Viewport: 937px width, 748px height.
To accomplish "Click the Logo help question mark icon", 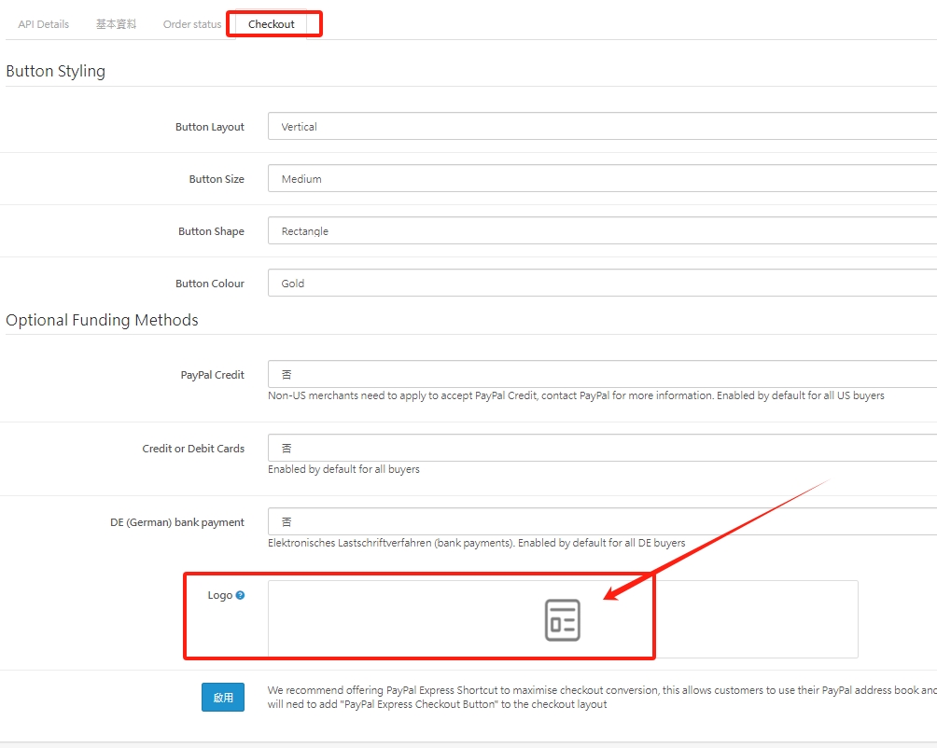I will point(240,595).
